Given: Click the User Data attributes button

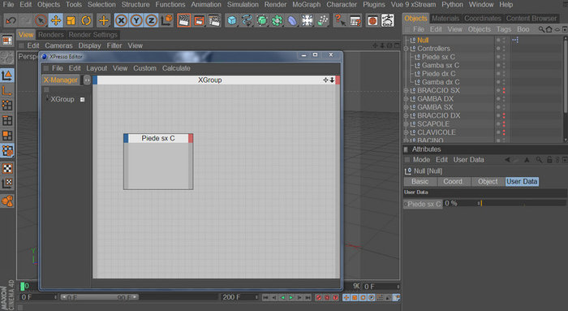Looking at the screenshot, I should pyautogui.click(x=522, y=182).
